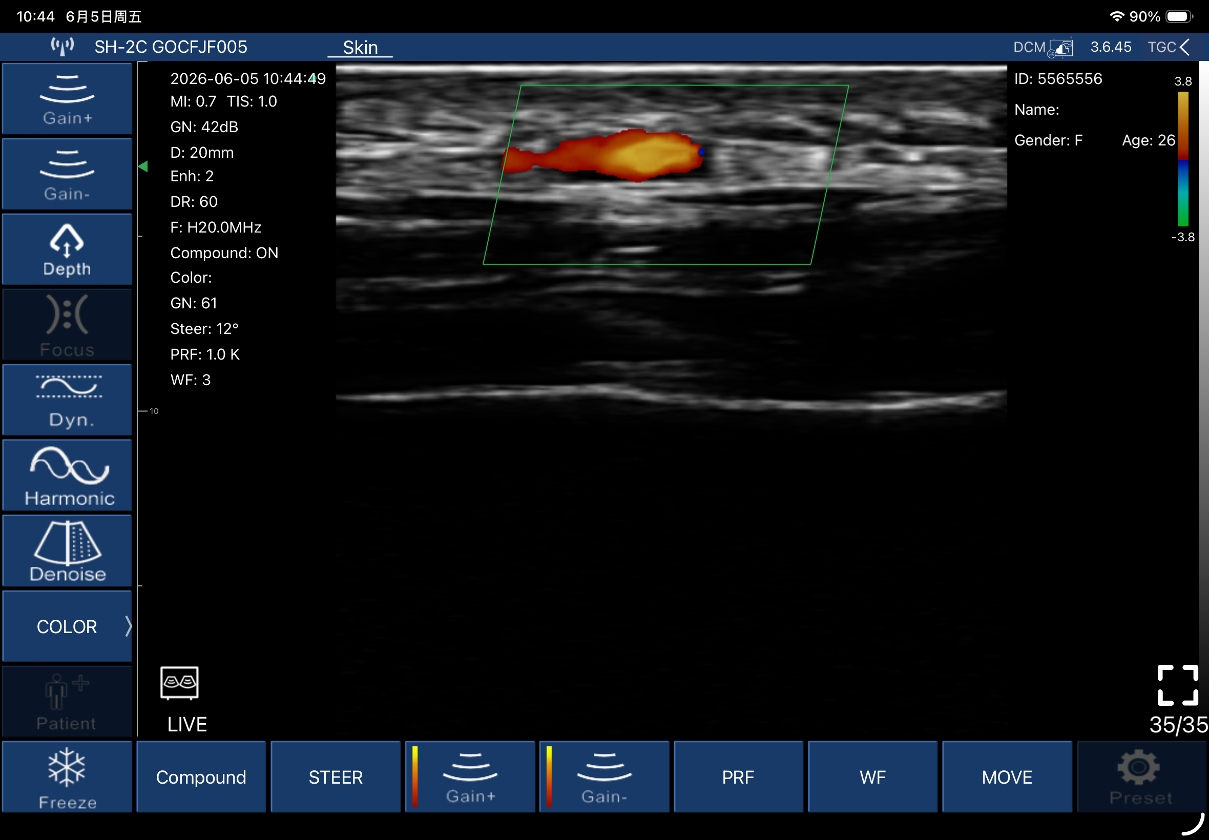The image size is (1209, 840).
Task: Increase B-mode gain with left sidebar Gain+
Action: (x=67, y=99)
